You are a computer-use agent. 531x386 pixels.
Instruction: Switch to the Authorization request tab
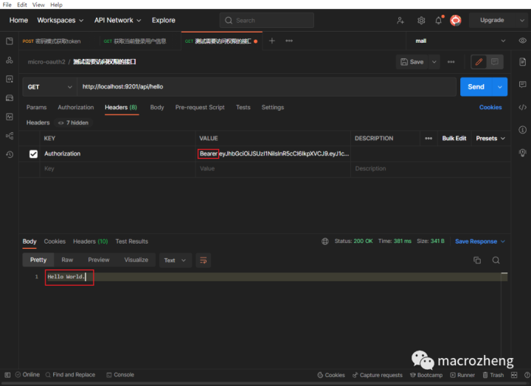point(76,108)
